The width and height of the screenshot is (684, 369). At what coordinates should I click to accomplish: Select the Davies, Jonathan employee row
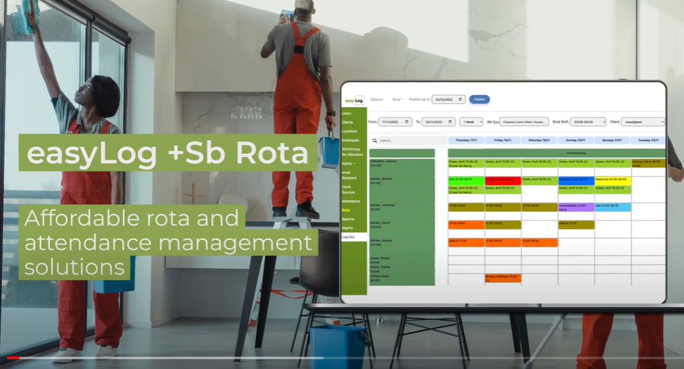tap(402, 211)
